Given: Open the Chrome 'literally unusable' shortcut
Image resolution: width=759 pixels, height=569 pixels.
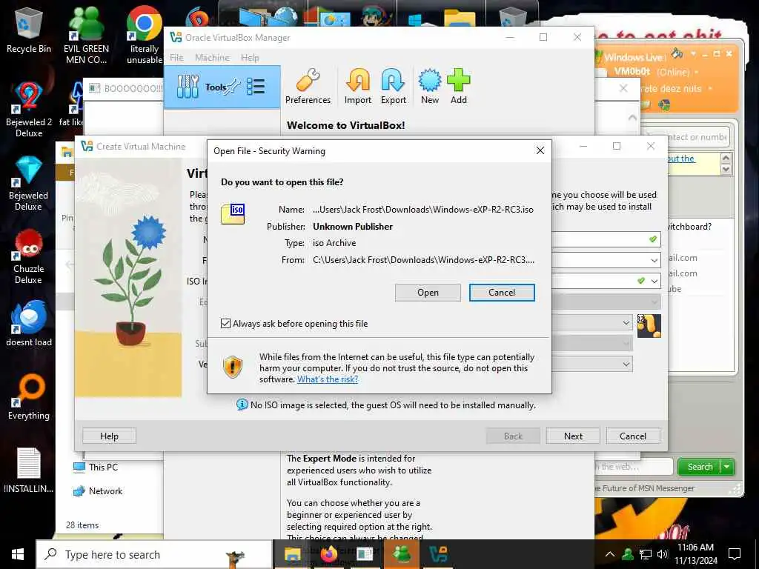Looking at the screenshot, I should point(145,36).
